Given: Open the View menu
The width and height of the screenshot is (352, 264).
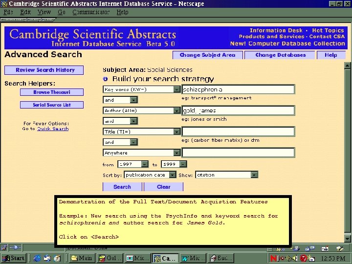Looking at the screenshot, I should pyautogui.click(x=44, y=12).
